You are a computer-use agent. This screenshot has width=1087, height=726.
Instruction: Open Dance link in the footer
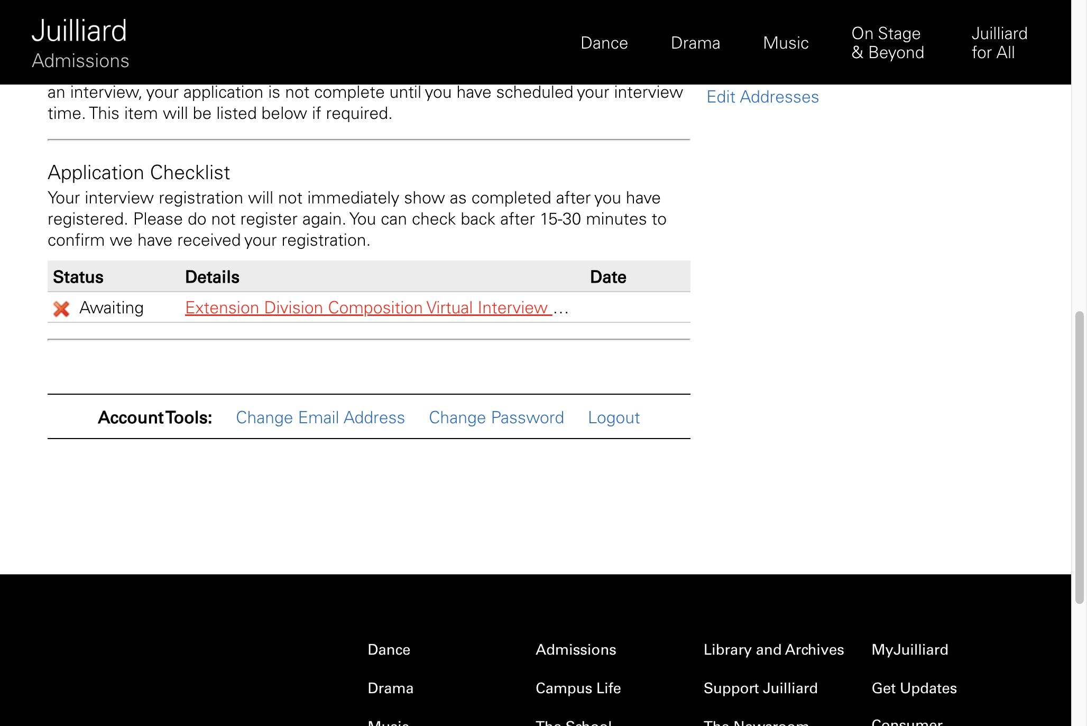click(x=389, y=649)
